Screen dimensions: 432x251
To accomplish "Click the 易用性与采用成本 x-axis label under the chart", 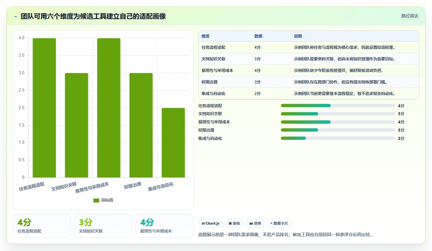I will tap(92, 187).
